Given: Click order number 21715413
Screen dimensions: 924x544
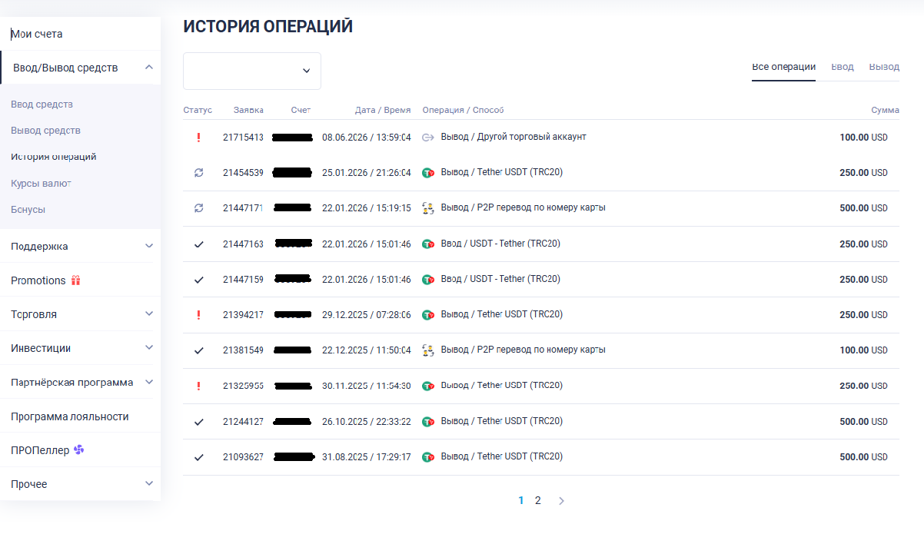Looking at the screenshot, I should [243, 138].
